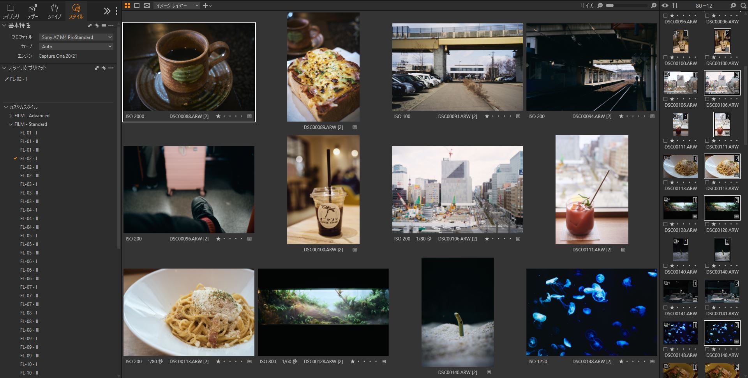This screenshot has width=748, height=378.
Task: Apply the FL-05 - III style
Action: coord(30,253)
